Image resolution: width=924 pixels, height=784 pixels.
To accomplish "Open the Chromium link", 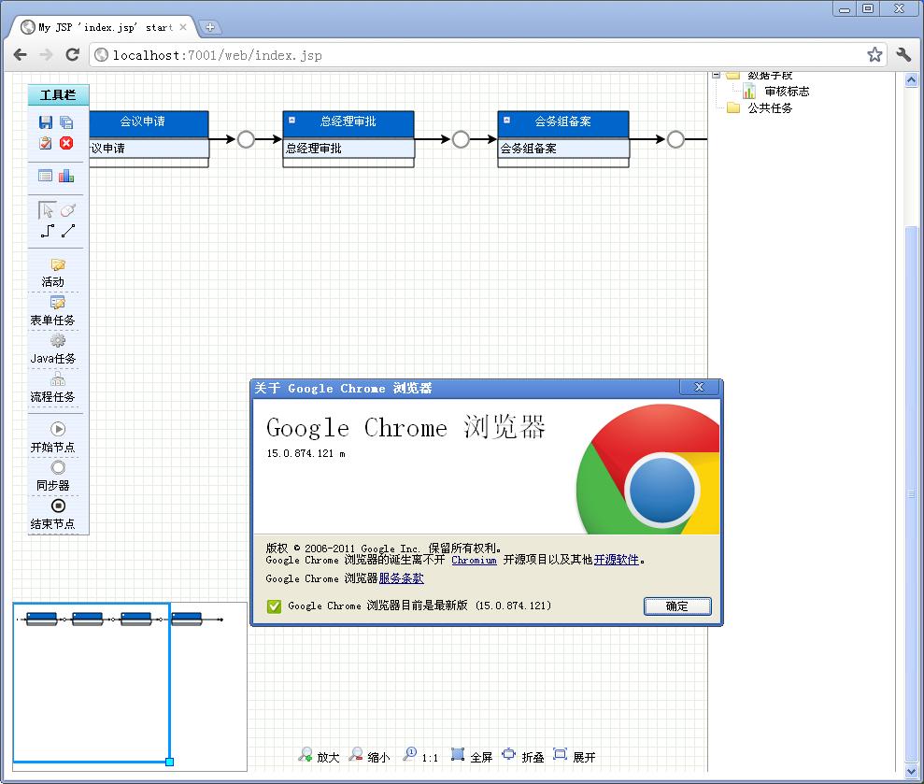I will [x=474, y=560].
